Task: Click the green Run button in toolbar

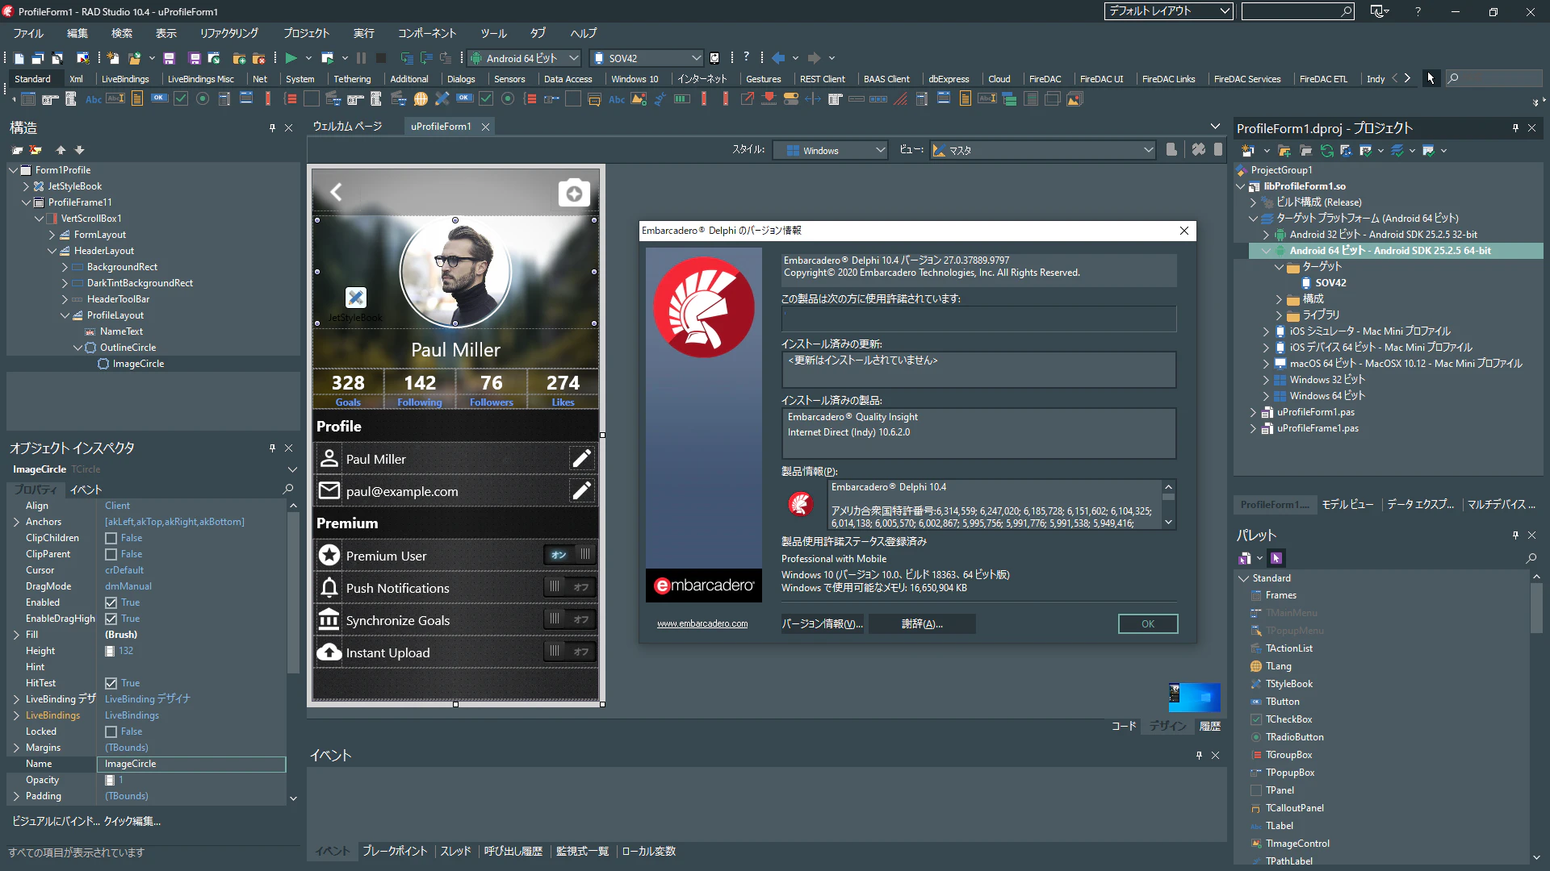Action: 291,58
